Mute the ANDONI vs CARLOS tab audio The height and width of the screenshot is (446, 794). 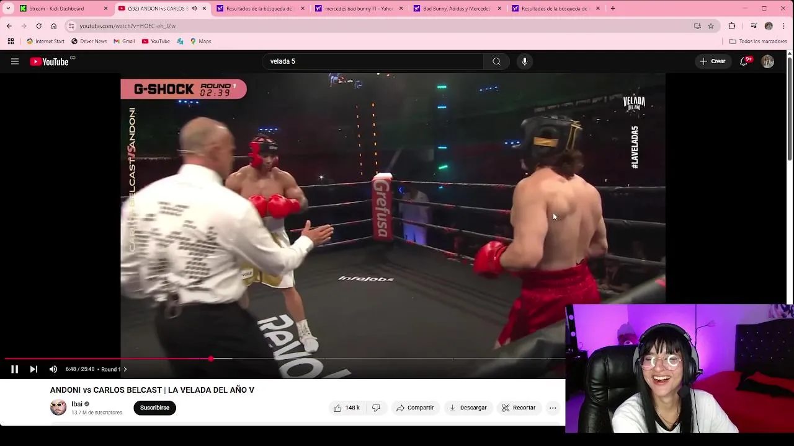pos(194,9)
